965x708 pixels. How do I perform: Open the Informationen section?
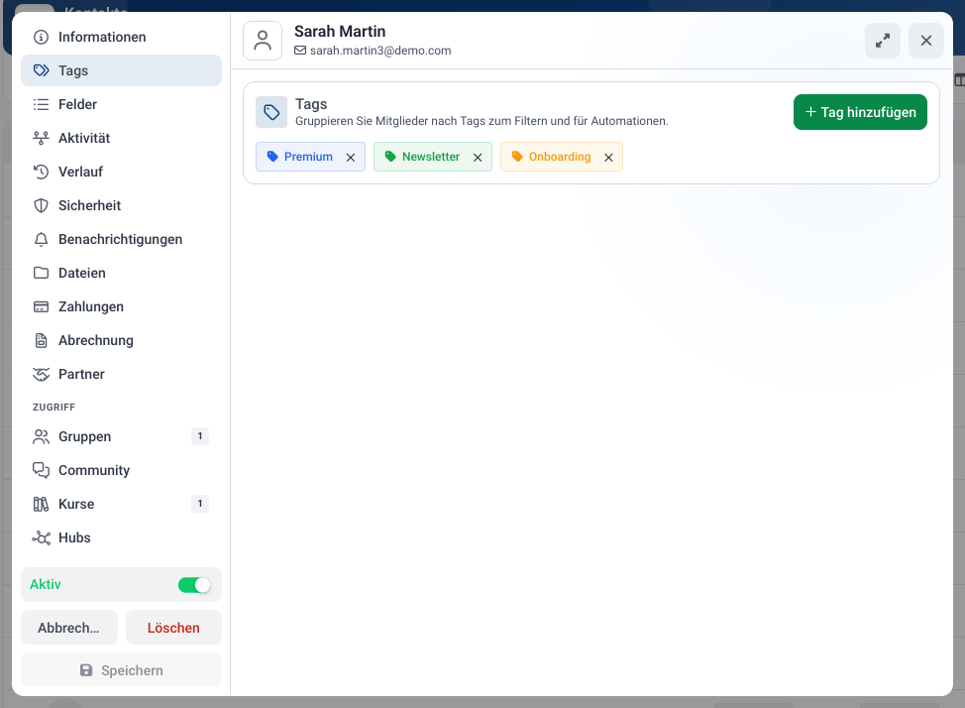point(121,37)
